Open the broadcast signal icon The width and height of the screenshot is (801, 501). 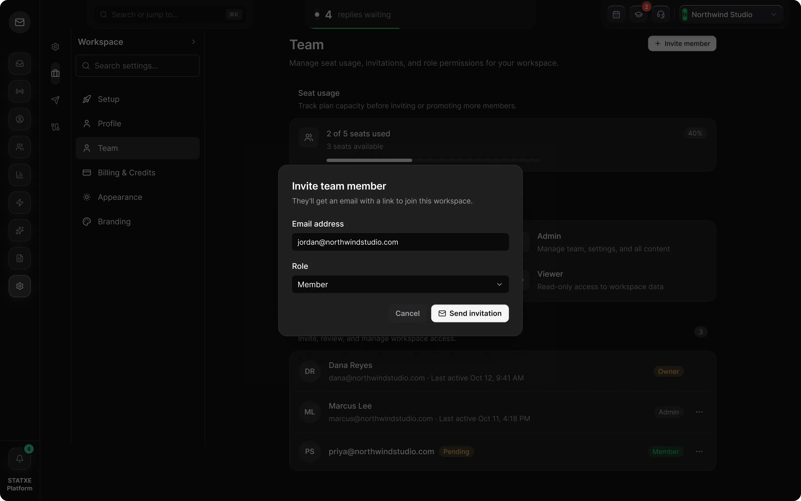tap(19, 92)
